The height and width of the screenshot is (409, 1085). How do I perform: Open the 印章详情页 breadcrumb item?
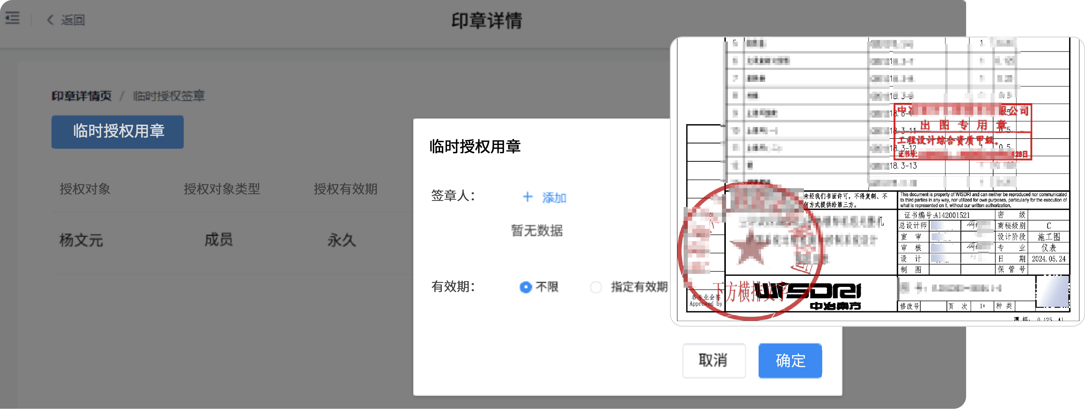click(x=82, y=96)
